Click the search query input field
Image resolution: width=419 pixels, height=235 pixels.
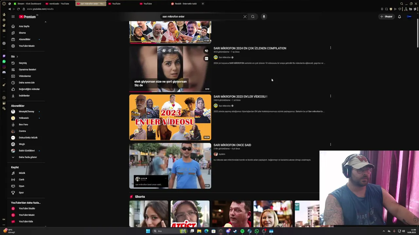pos(201,17)
